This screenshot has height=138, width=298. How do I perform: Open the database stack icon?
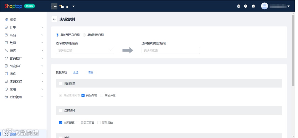click(x=238, y=6)
